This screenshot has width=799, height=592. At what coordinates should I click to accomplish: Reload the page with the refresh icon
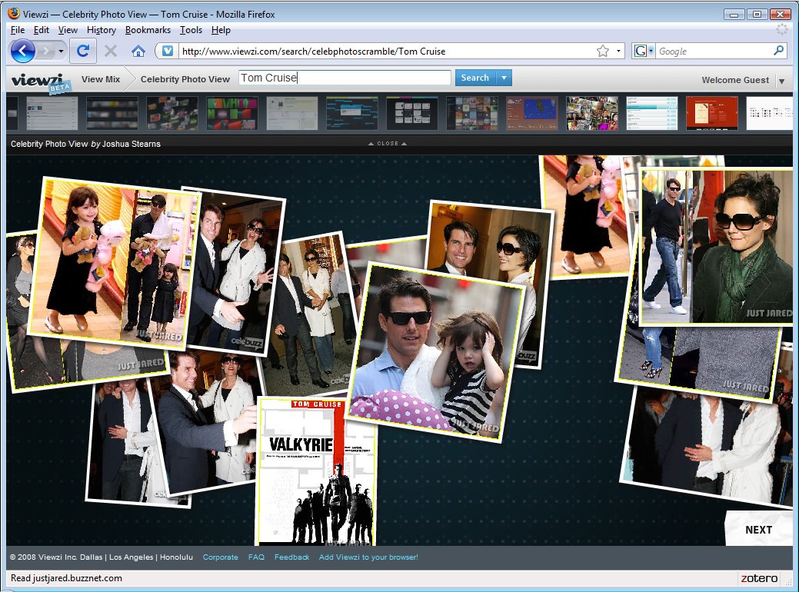(x=82, y=51)
